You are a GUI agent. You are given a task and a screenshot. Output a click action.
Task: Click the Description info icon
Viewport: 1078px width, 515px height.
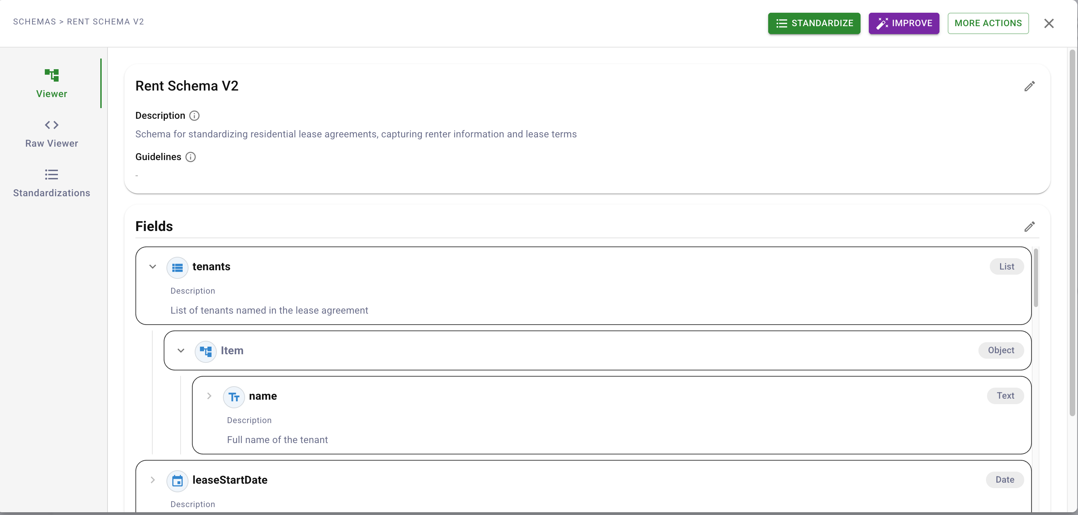(x=194, y=115)
